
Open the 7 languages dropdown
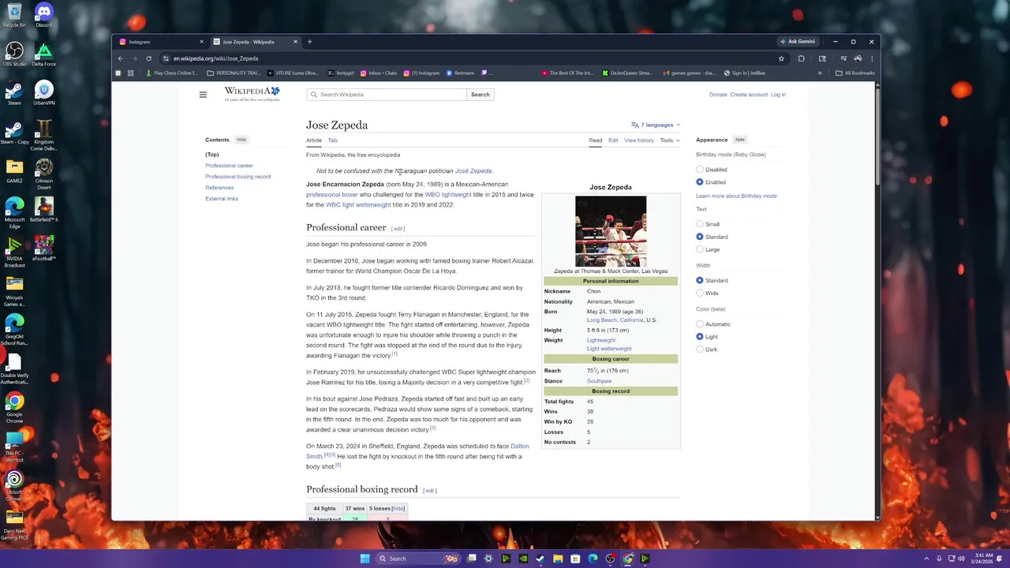(656, 125)
